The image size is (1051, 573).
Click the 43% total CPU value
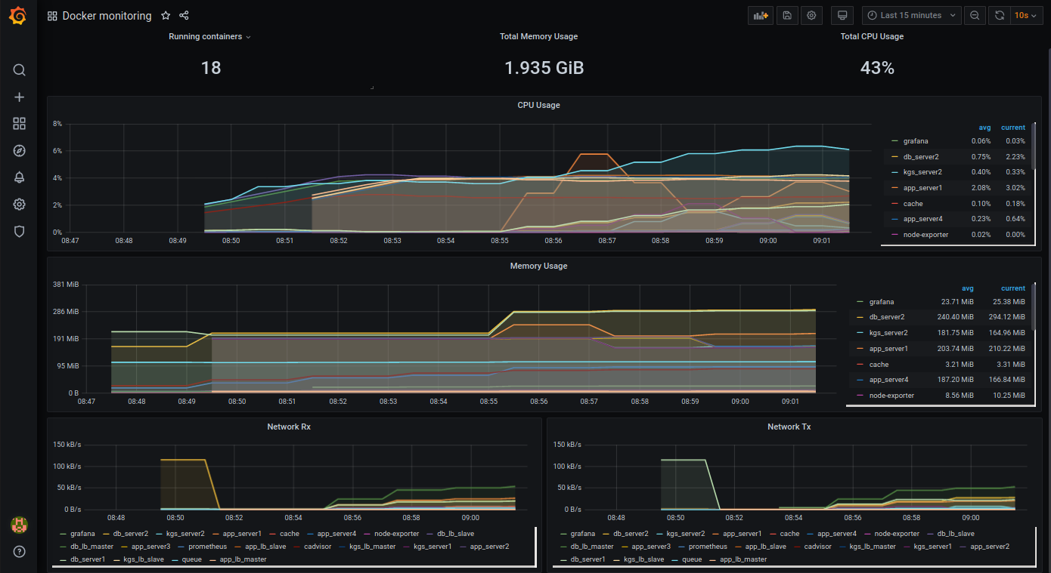pos(877,68)
